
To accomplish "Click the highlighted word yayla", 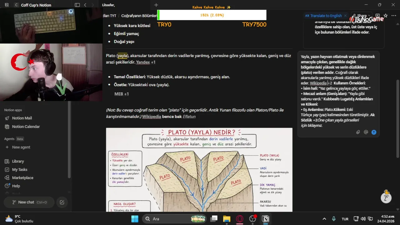I will [x=122, y=56].
